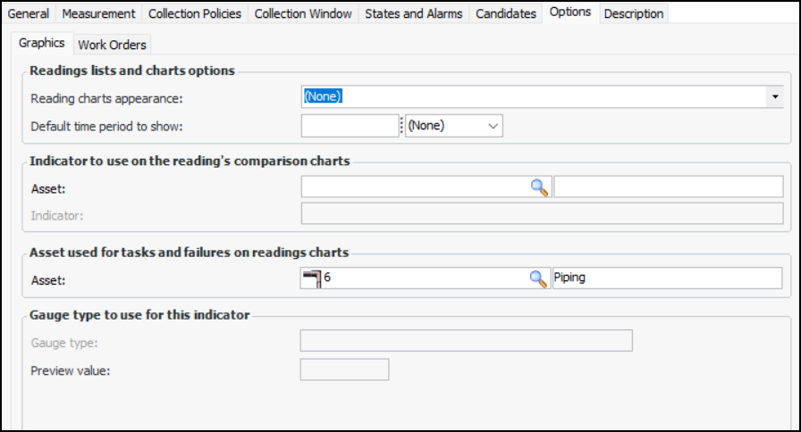Image resolution: width=801 pixels, height=432 pixels.
Task: Select the Work Orders sub-tab
Action: [x=113, y=44]
